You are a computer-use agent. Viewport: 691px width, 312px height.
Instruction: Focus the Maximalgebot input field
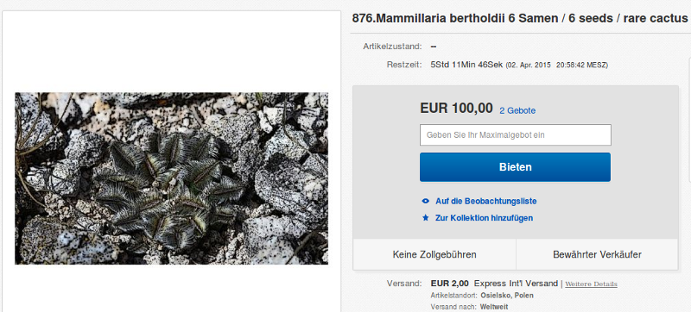tap(515, 135)
